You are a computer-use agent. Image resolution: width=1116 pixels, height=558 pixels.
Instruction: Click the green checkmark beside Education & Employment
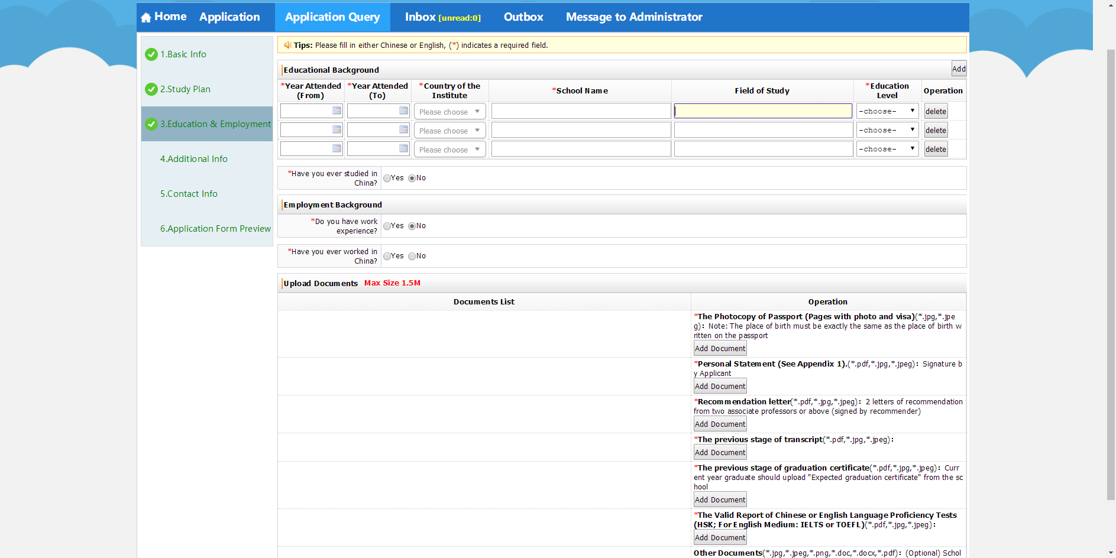(x=151, y=124)
